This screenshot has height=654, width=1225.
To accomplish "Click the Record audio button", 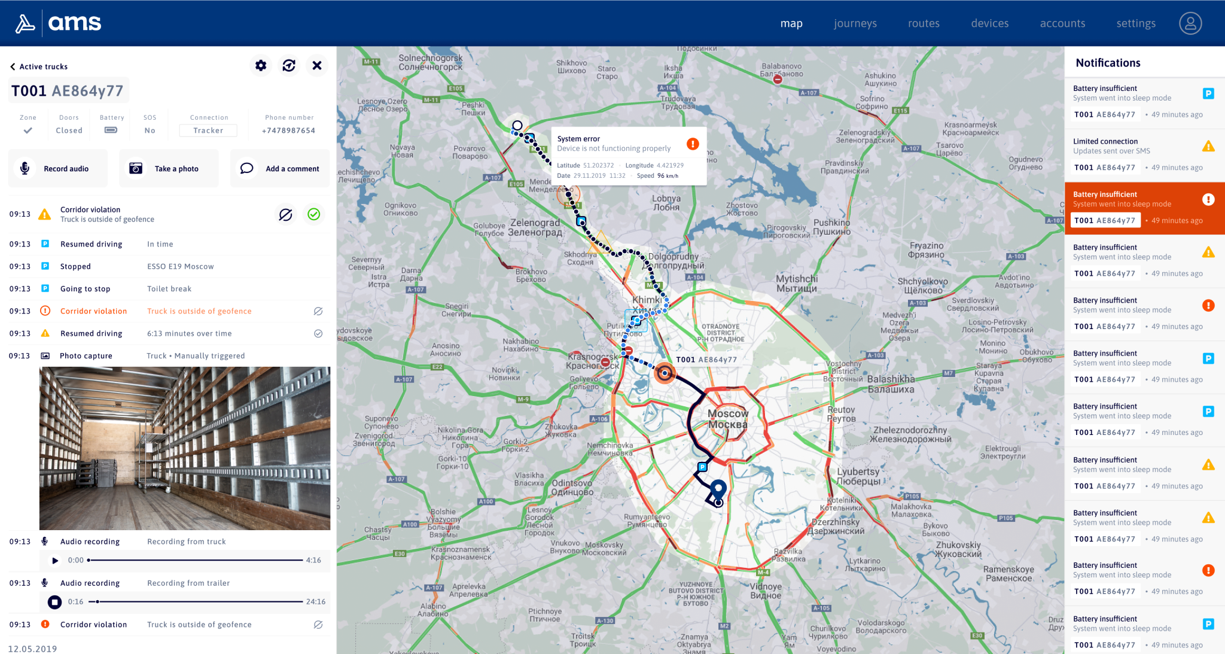I will [x=58, y=169].
